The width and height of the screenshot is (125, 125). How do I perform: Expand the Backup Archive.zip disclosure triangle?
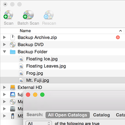point(4,37)
